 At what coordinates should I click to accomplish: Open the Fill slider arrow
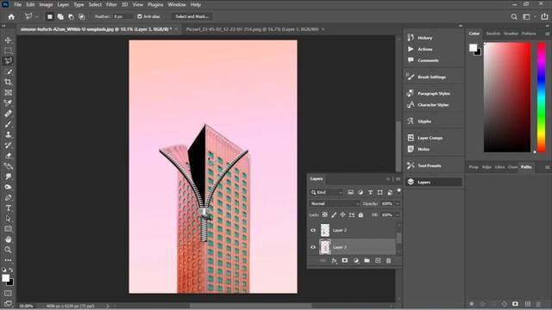pyautogui.click(x=398, y=214)
